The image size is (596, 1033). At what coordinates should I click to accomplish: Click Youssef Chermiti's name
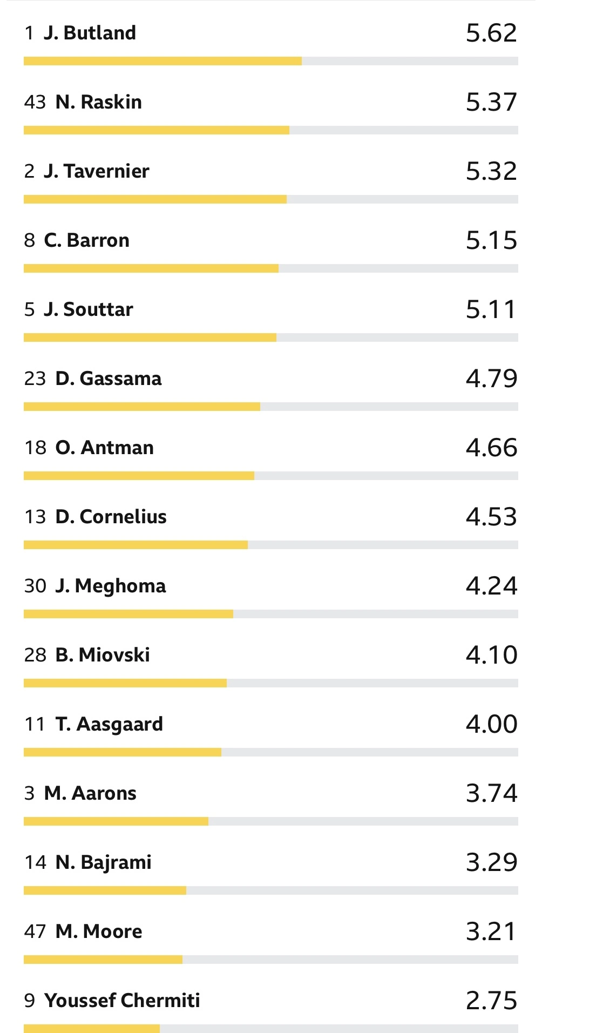[x=122, y=1001]
